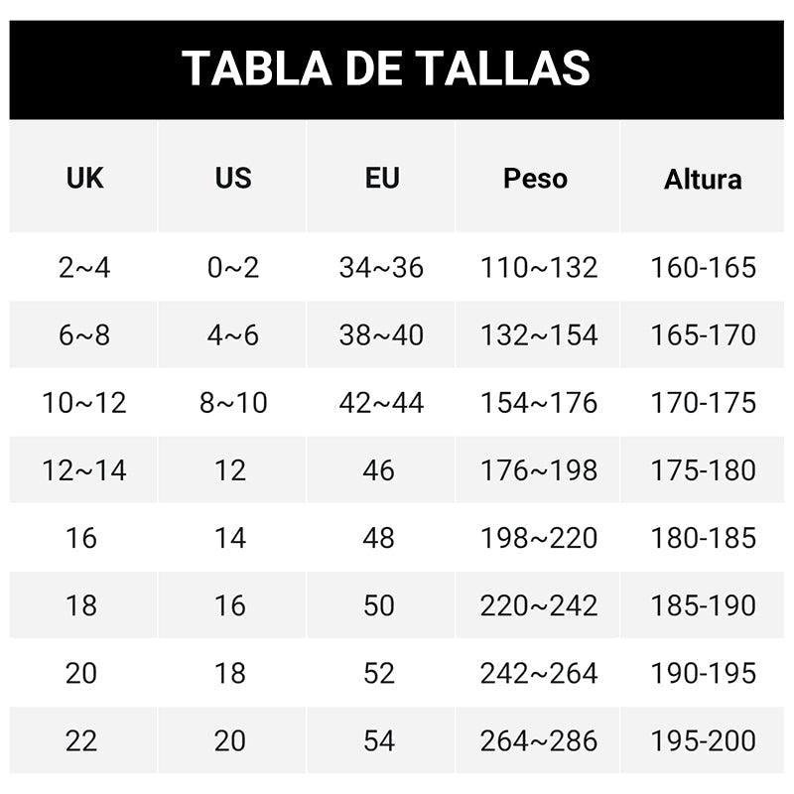This screenshot has width=794, height=794.
Task: Click the weight range 110~132
Action: pyautogui.click(x=539, y=267)
